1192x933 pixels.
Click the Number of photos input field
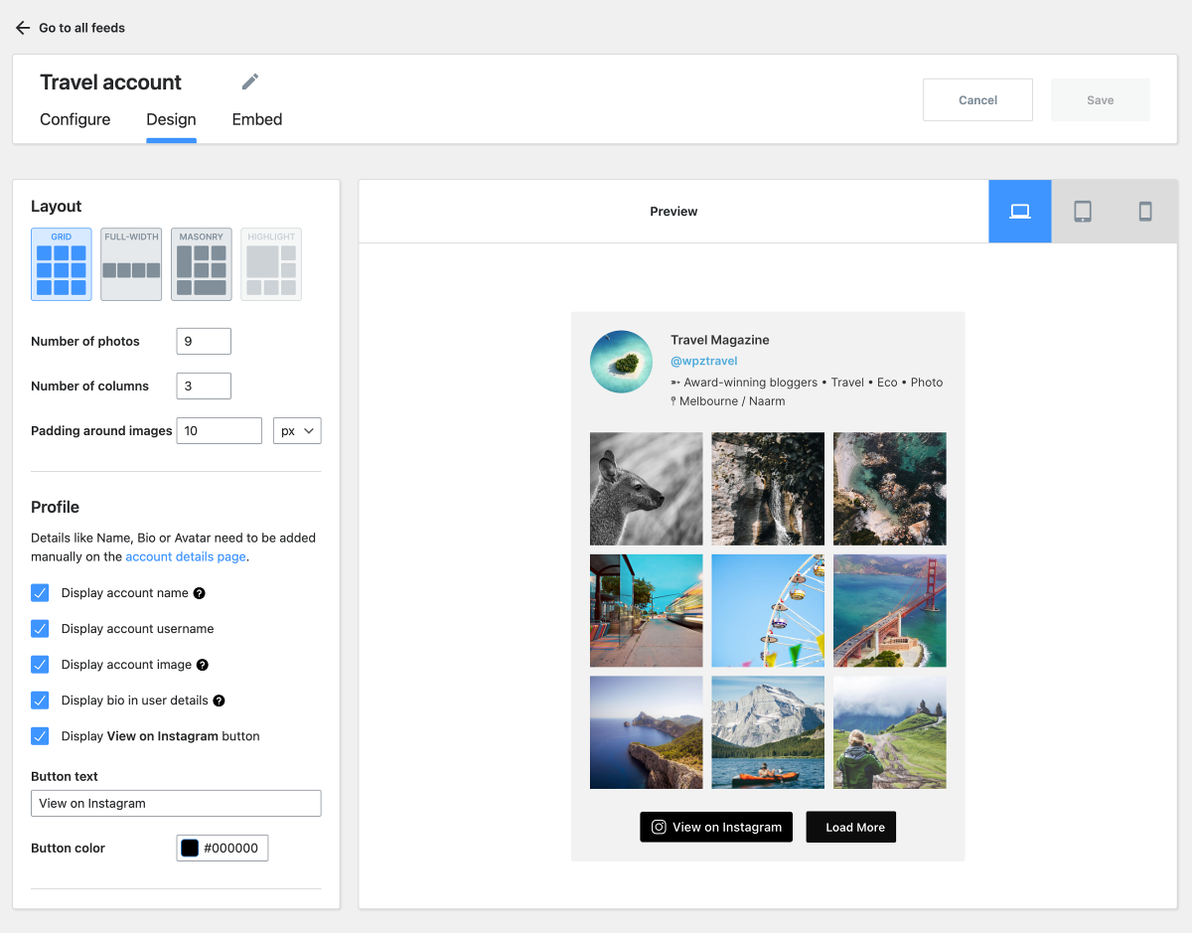click(x=204, y=341)
